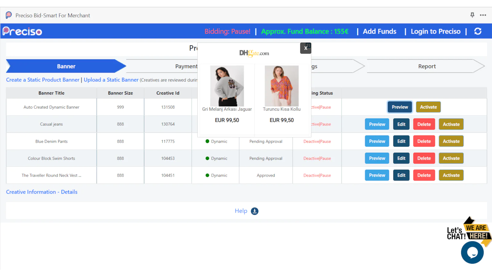This screenshot has height=276, width=492.
Task: Expand Creative Information - Details section
Action: click(x=42, y=192)
